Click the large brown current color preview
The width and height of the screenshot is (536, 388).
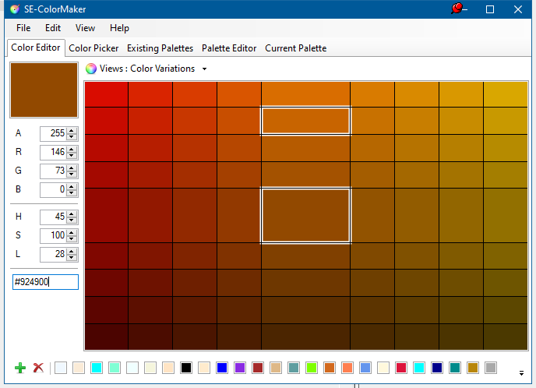tap(44, 90)
